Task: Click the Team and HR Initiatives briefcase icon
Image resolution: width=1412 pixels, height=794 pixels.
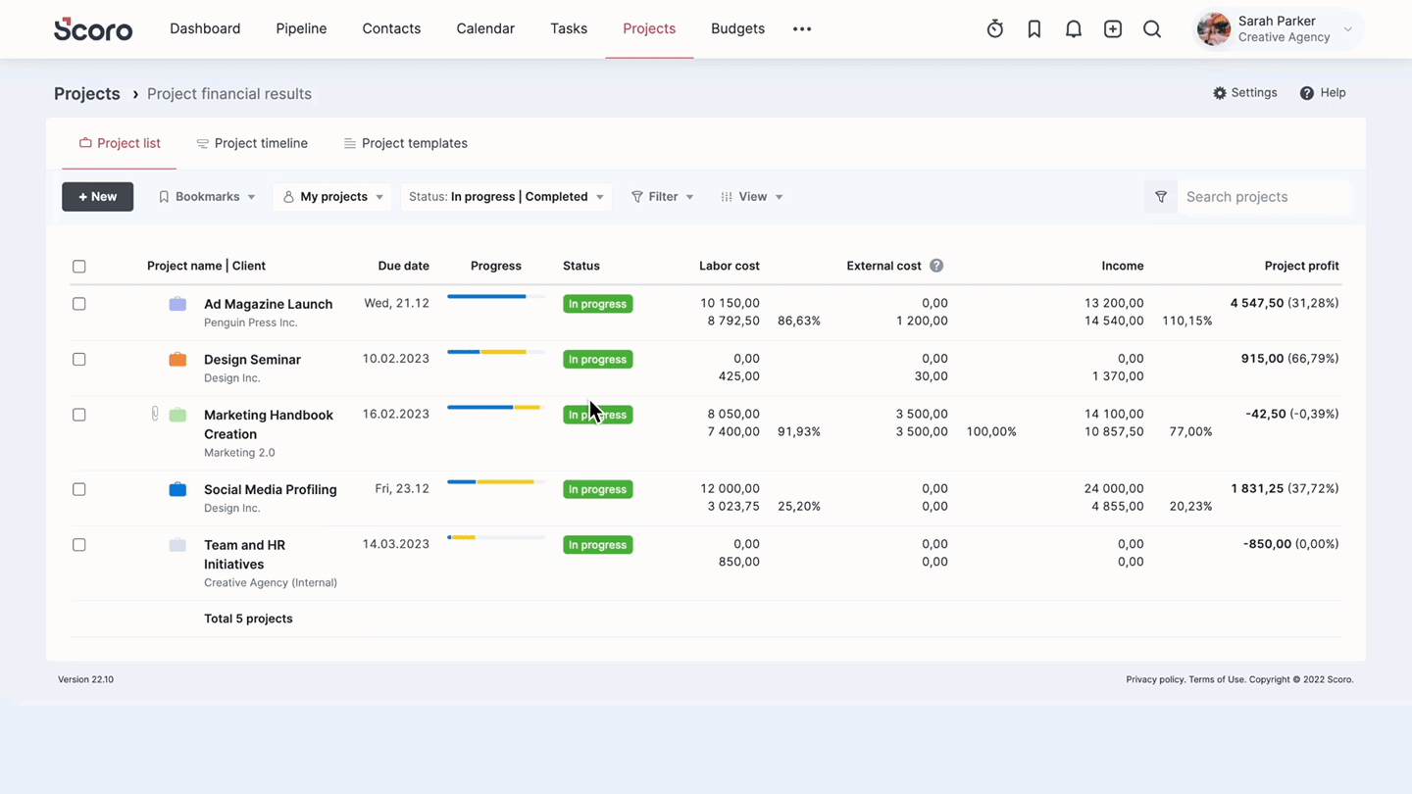Action: pos(177,545)
